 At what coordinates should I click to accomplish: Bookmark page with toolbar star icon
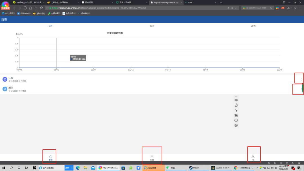pyautogui.click(x=41, y=8)
